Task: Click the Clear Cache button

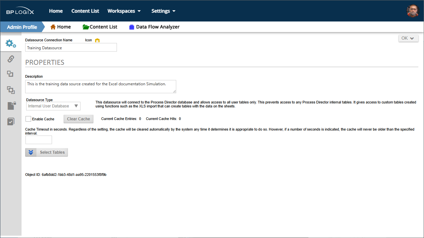Action: coord(79,119)
